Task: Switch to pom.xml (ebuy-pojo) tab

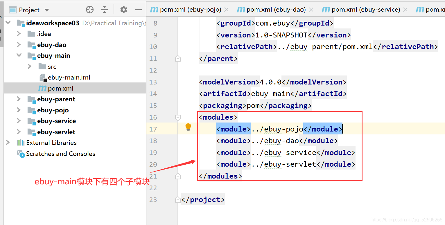Action: click(191, 10)
